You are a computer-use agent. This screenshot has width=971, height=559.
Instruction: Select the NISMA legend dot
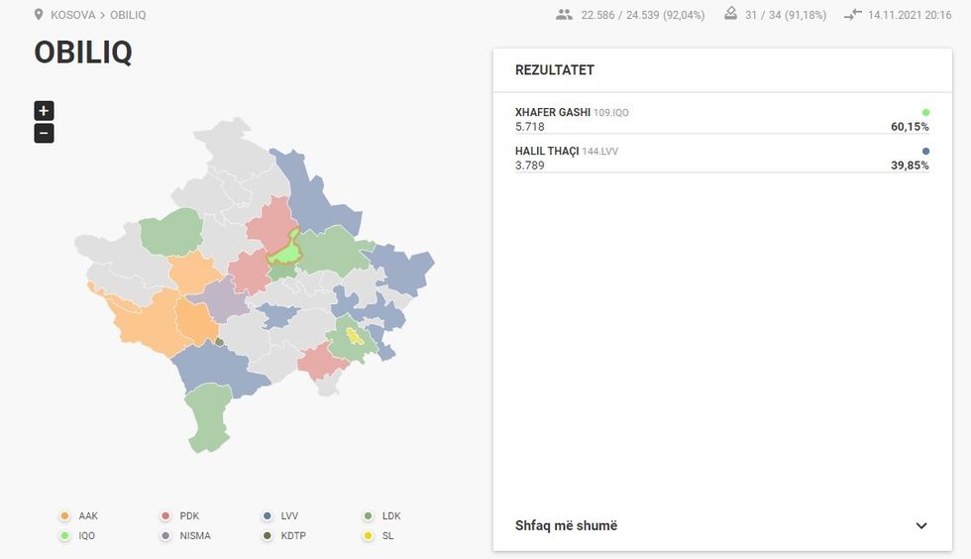pos(166,536)
